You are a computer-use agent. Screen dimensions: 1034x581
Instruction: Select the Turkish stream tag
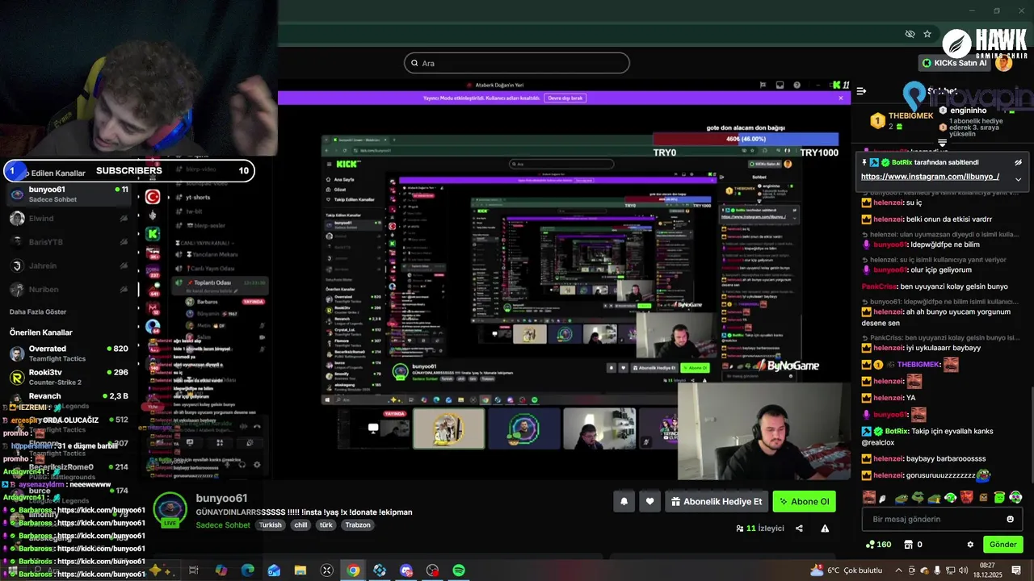[271, 525]
